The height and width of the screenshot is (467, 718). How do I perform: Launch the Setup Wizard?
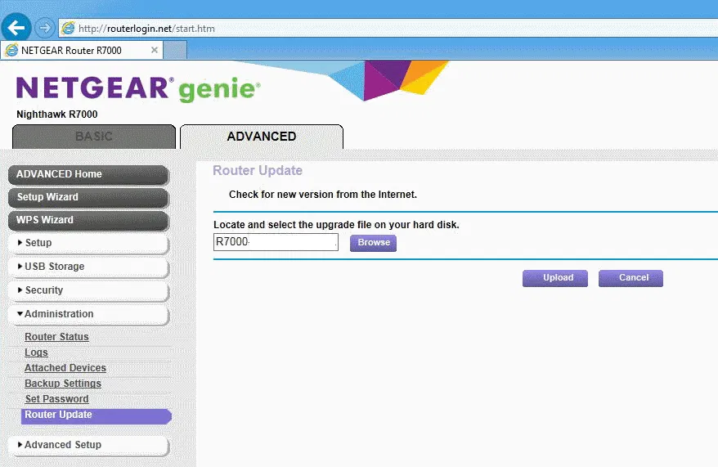tap(88, 197)
